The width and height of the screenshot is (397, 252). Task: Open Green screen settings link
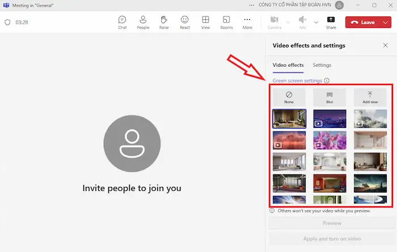coord(297,80)
